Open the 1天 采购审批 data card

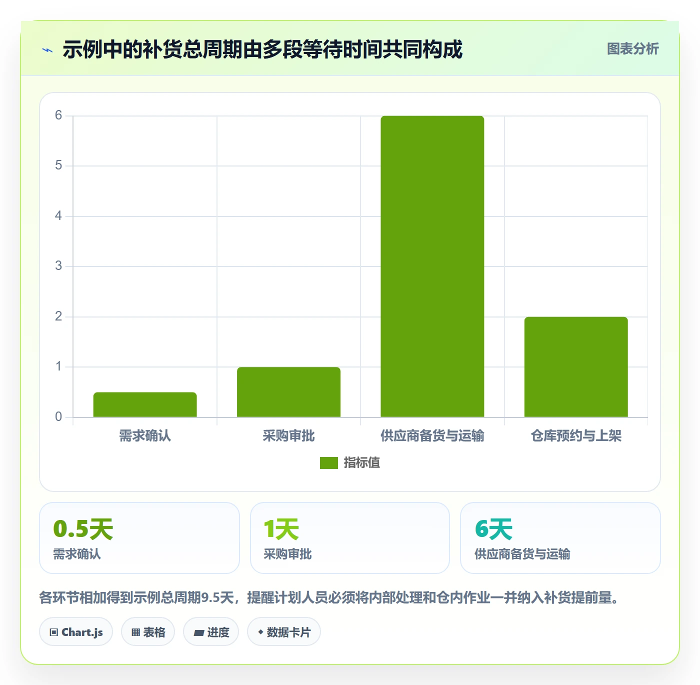(x=350, y=538)
